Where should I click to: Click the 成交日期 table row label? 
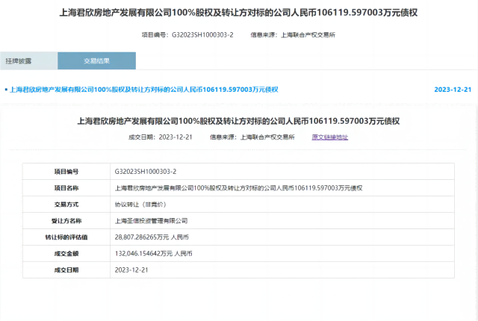(x=66, y=270)
